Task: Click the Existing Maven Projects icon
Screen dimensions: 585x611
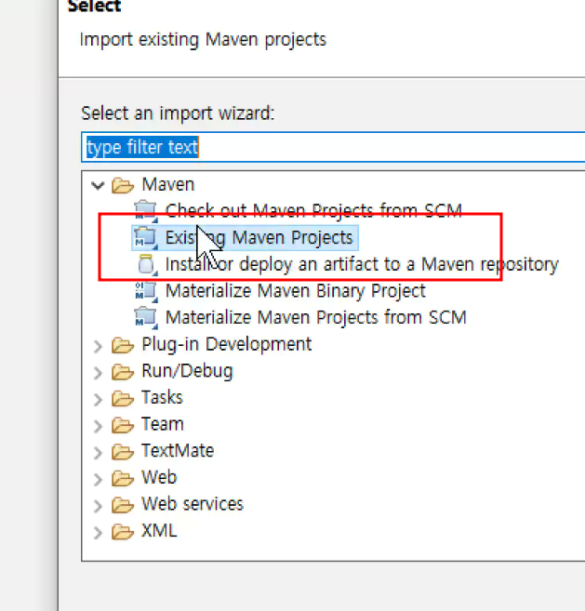Action: click(146, 237)
